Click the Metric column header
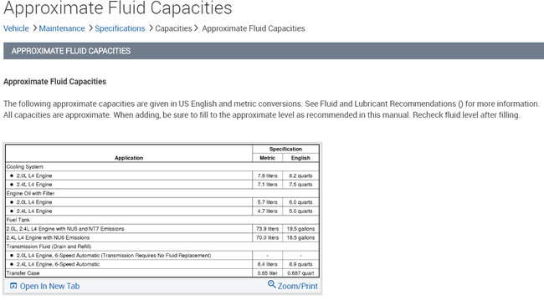 click(268, 158)
